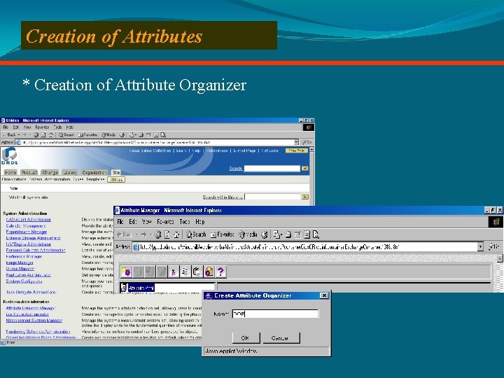Click the History icon in the Attribute Manager window

[x=265, y=234]
